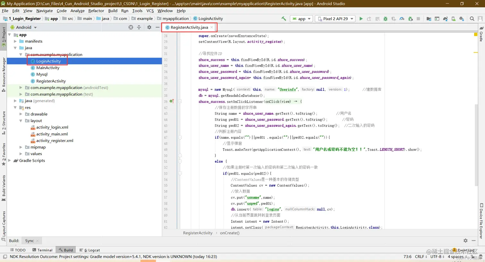Expand the values folder
Image resolution: width=485 pixels, height=262 pixels.
click(x=21, y=154)
